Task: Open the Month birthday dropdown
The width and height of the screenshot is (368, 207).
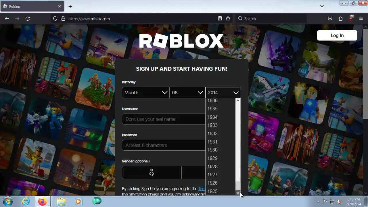Action: pyautogui.click(x=145, y=93)
